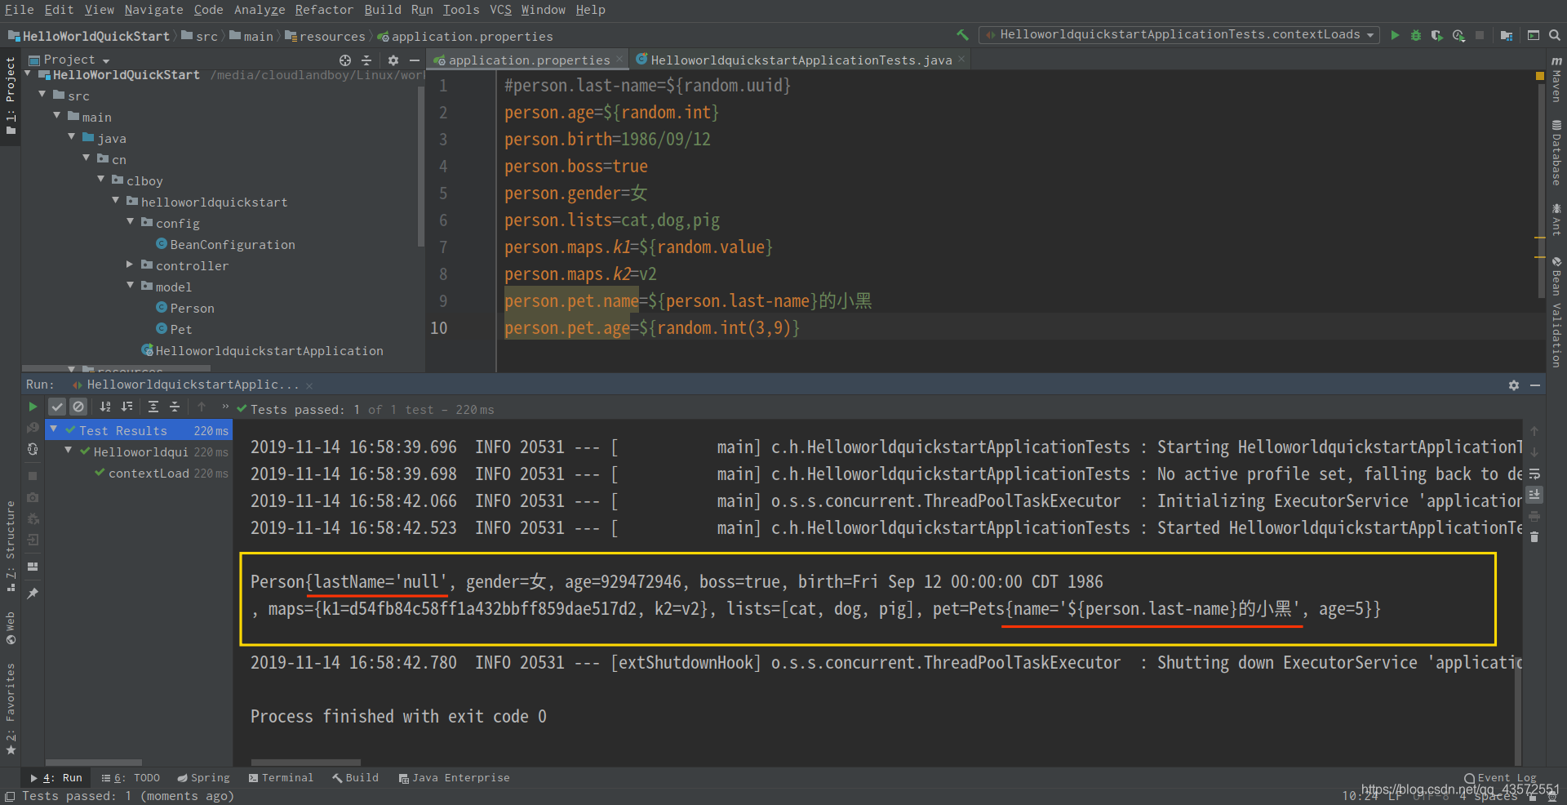
Task: Click the test tree horizontal scrollbar
Action: click(93, 763)
